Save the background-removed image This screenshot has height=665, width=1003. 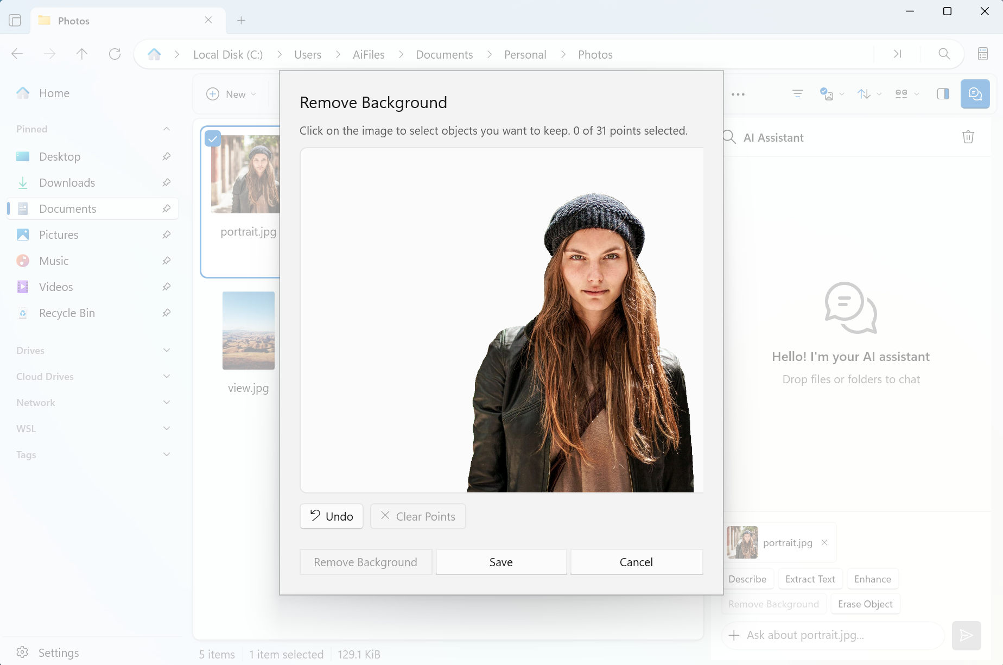coord(501,562)
